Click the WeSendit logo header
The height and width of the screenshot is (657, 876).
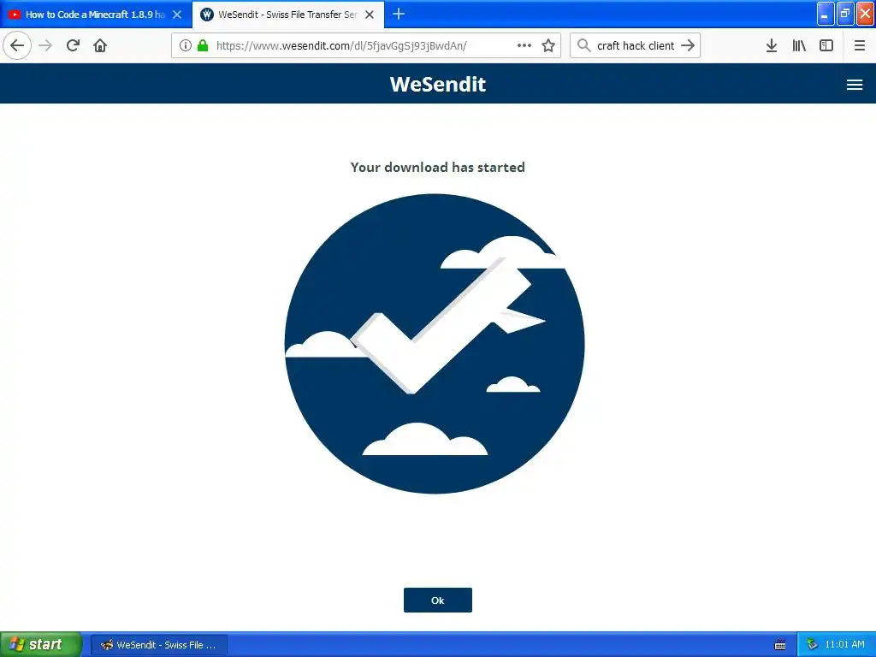click(x=438, y=84)
